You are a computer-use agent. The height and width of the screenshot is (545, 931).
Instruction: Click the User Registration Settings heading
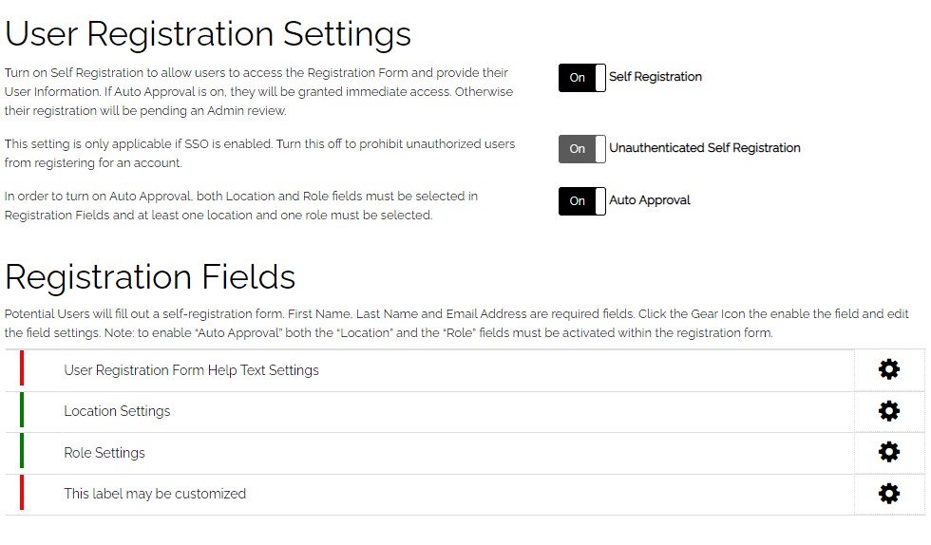click(208, 34)
